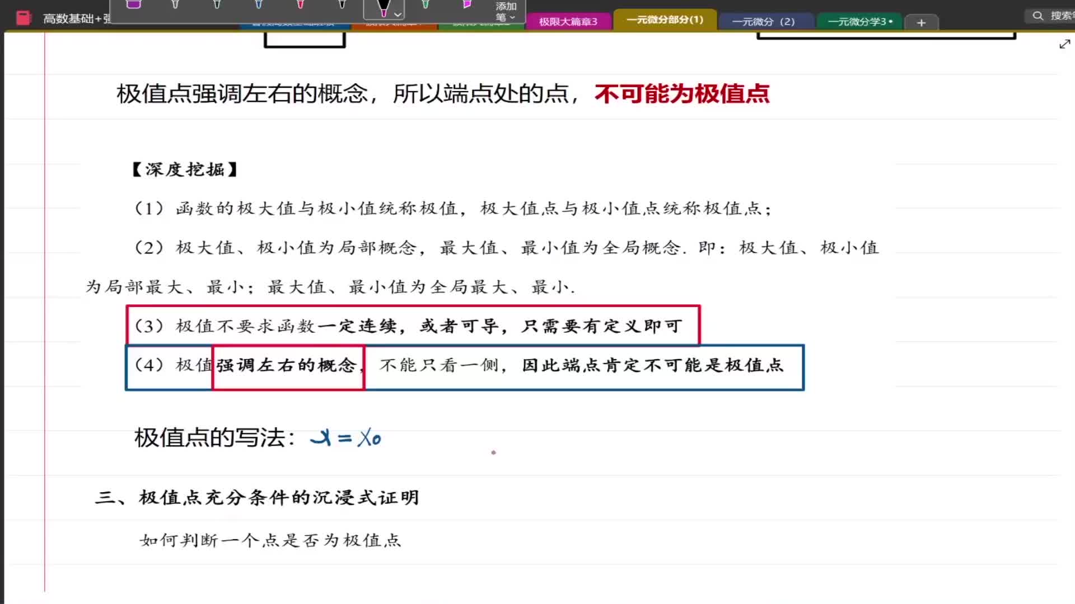
Task: Click the line starting (2) 极大值、极小值为局部概念
Action: (507, 248)
